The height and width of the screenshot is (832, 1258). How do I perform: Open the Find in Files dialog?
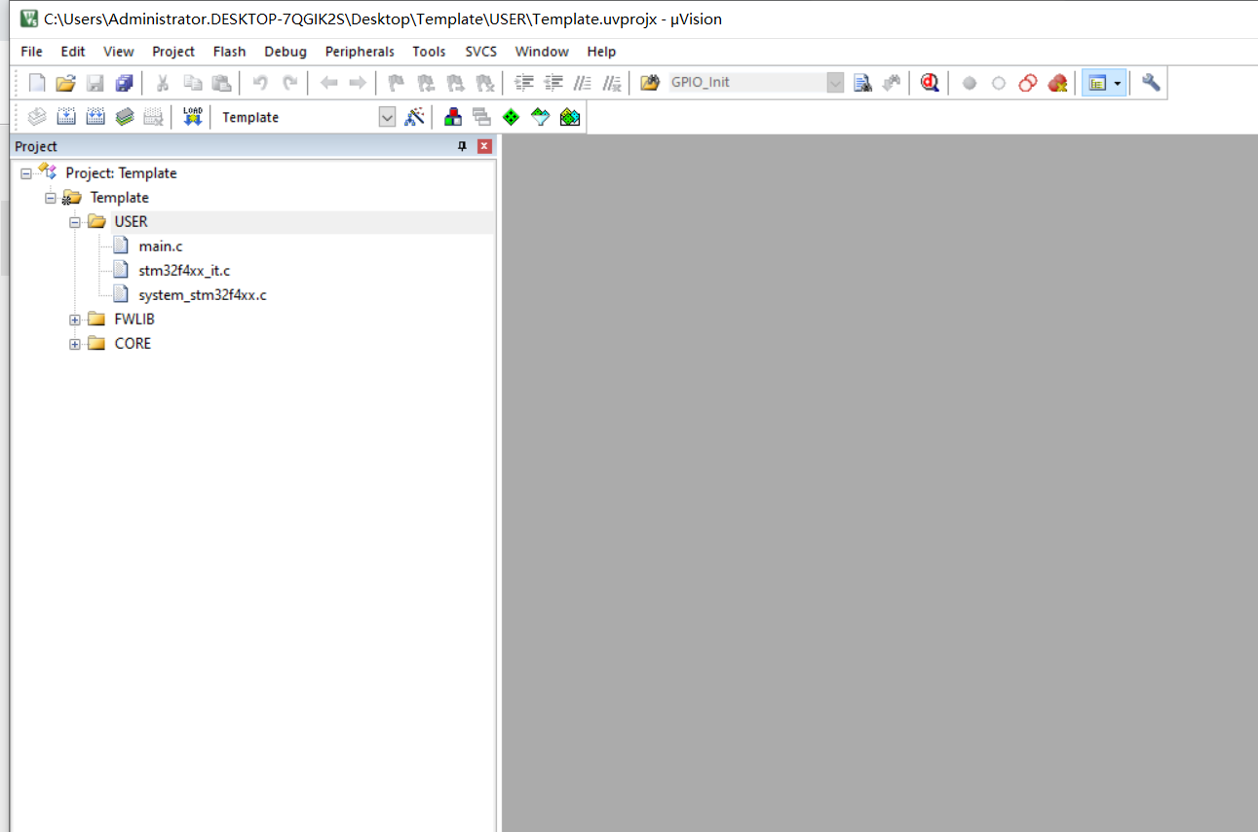click(650, 83)
